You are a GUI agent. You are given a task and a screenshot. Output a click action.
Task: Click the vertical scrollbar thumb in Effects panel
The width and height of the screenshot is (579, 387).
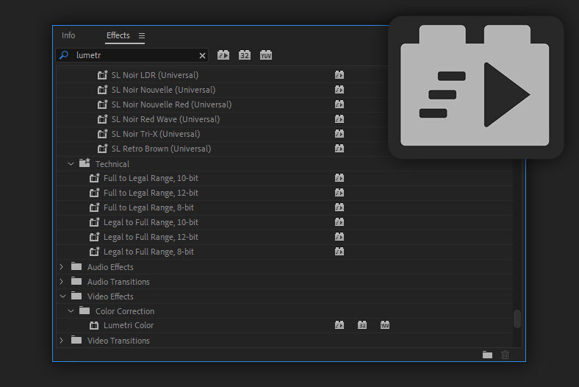pyautogui.click(x=517, y=318)
